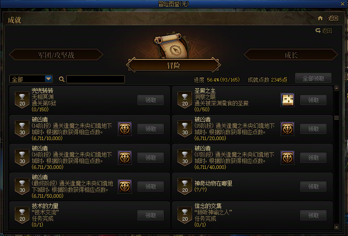Click the achievement search input field
The height and width of the screenshot is (236, 348).
pyautogui.click(x=96, y=79)
